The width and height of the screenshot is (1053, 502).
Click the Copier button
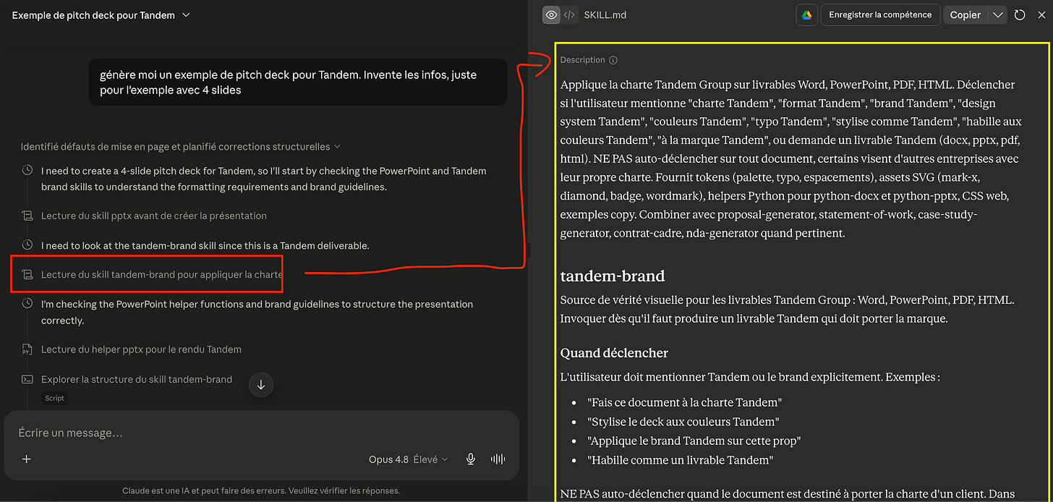pos(965,14)
